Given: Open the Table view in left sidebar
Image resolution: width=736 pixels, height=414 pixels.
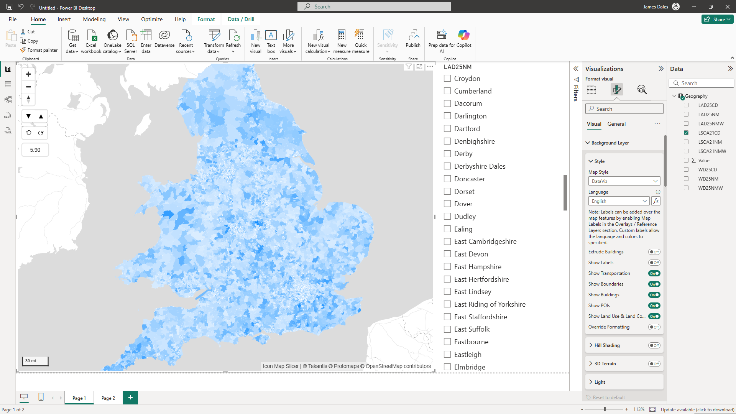Looking at the screenshot, I should click(8, 84).
